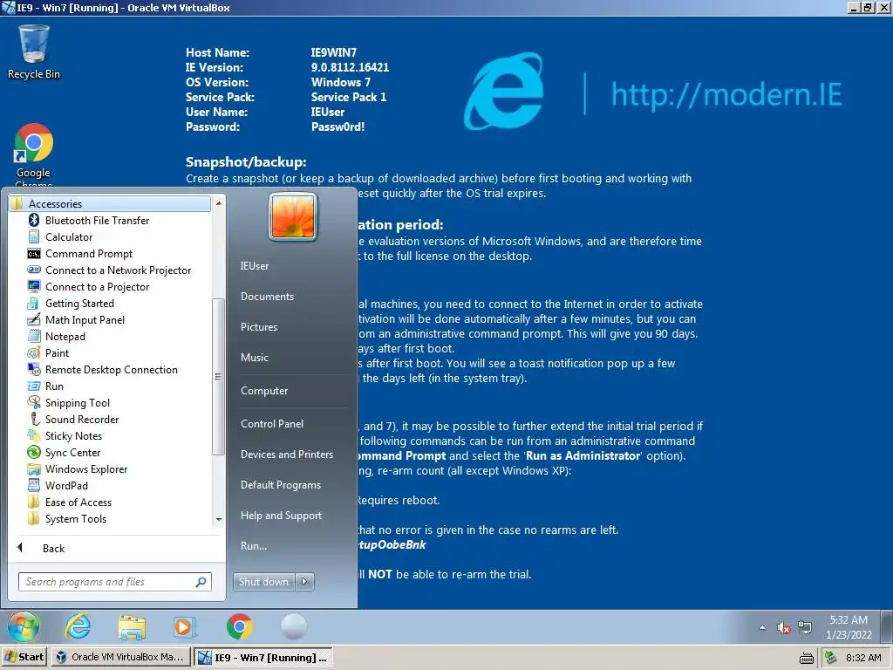Viewport: 893px width, 670px height.
Task: Launch WordPad
Action: [66, 485]
